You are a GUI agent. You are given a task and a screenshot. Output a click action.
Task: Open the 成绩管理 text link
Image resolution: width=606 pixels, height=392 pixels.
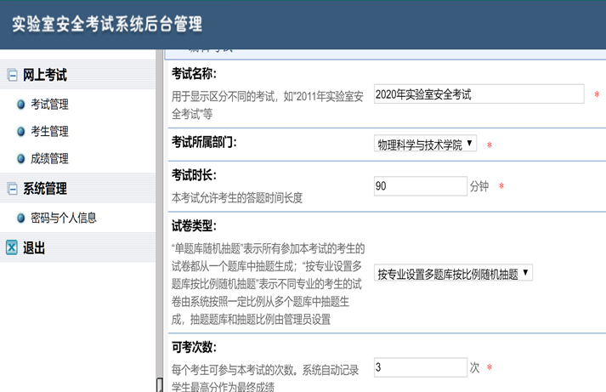coord(49,159)
